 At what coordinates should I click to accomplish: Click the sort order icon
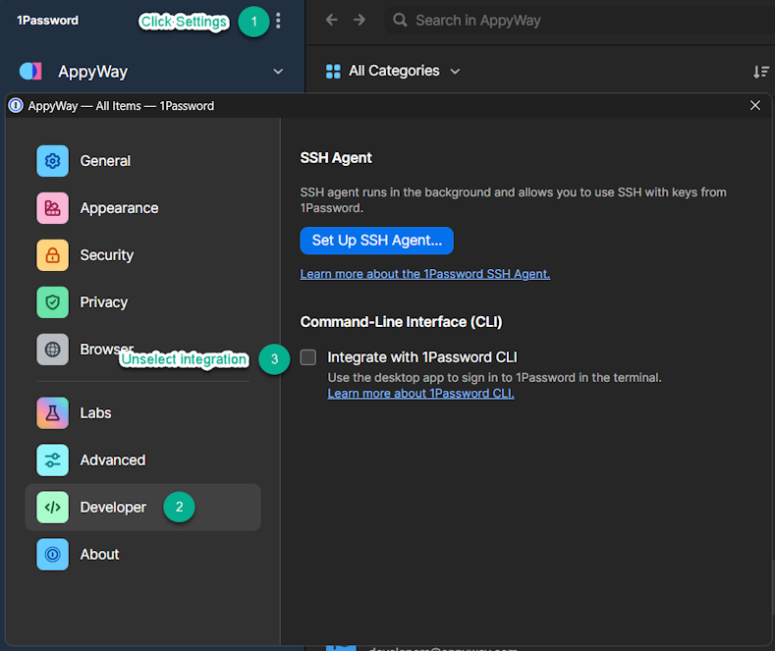[761, 72]
